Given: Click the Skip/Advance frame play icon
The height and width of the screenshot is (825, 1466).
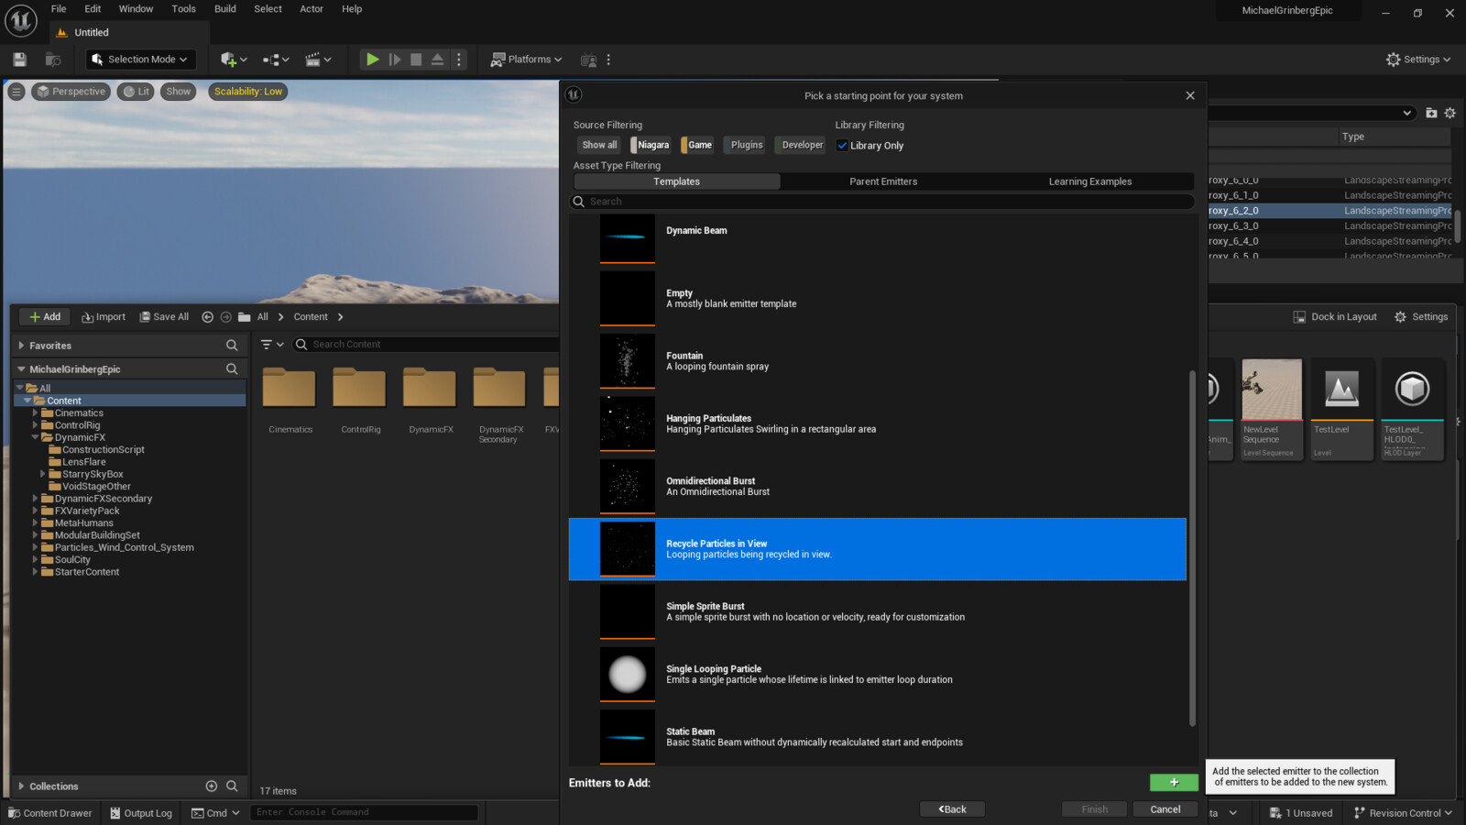Looking at the screenshot, I should tap(395, 60).
